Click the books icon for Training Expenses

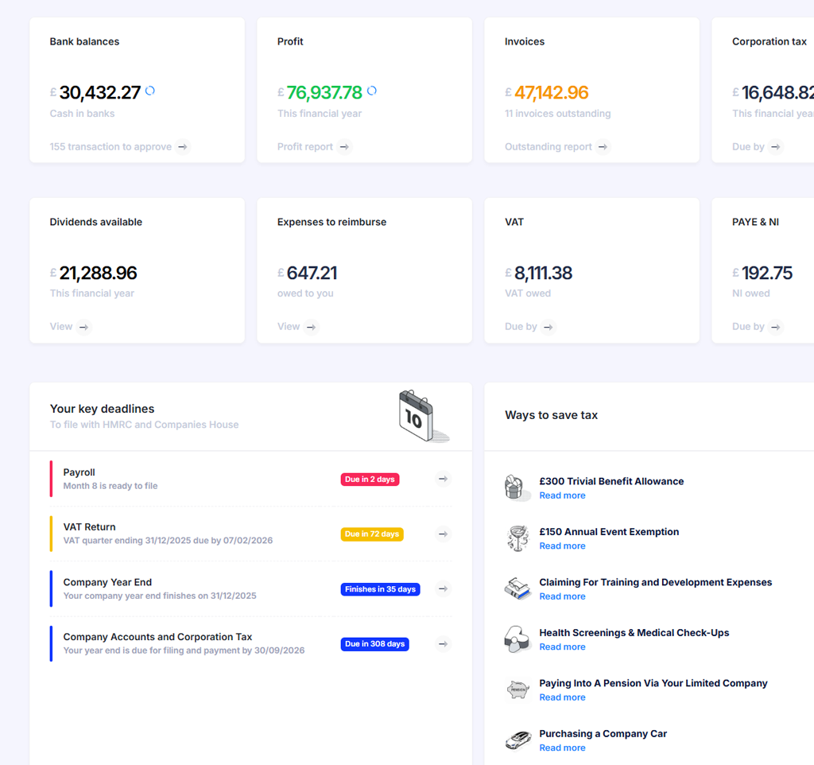(x=517, y=588)
